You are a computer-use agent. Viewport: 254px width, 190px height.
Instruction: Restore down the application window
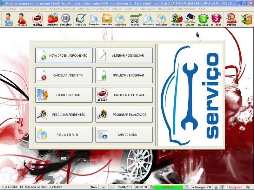[x=245, y=3]
